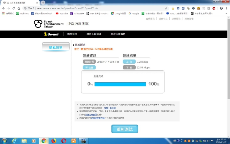
Task: Click the page vertical scrollbar
Action: [228, 59]
